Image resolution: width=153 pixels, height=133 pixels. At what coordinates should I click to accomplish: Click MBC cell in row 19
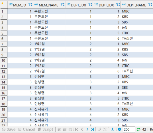click(x=137, y=109)
